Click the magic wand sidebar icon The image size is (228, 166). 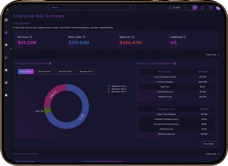pyautogui.click(x=6, y=58)
